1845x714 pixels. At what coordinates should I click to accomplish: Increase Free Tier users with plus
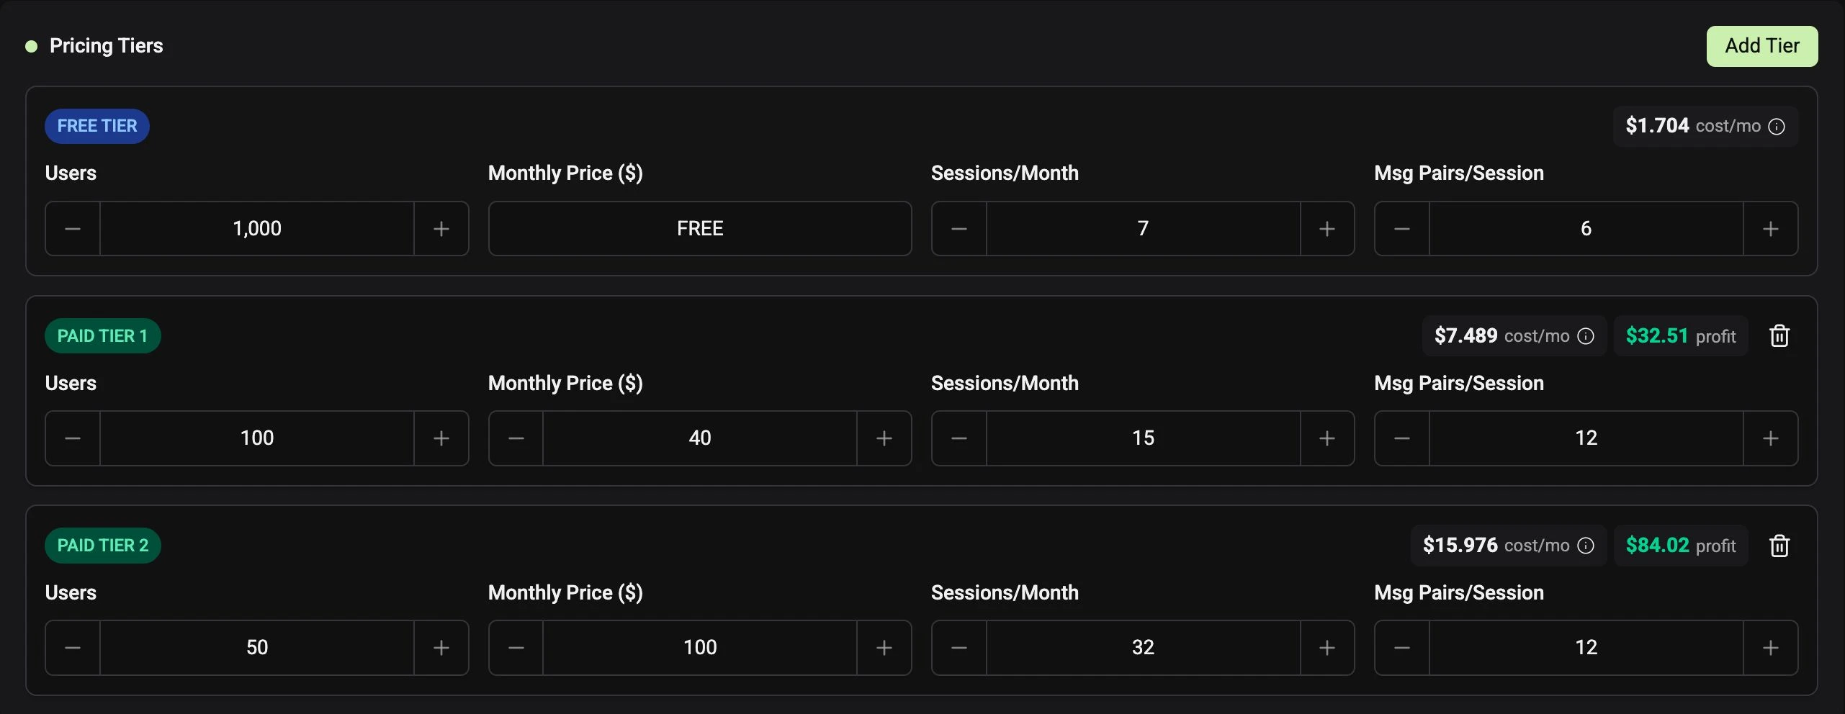pos(441,229)
